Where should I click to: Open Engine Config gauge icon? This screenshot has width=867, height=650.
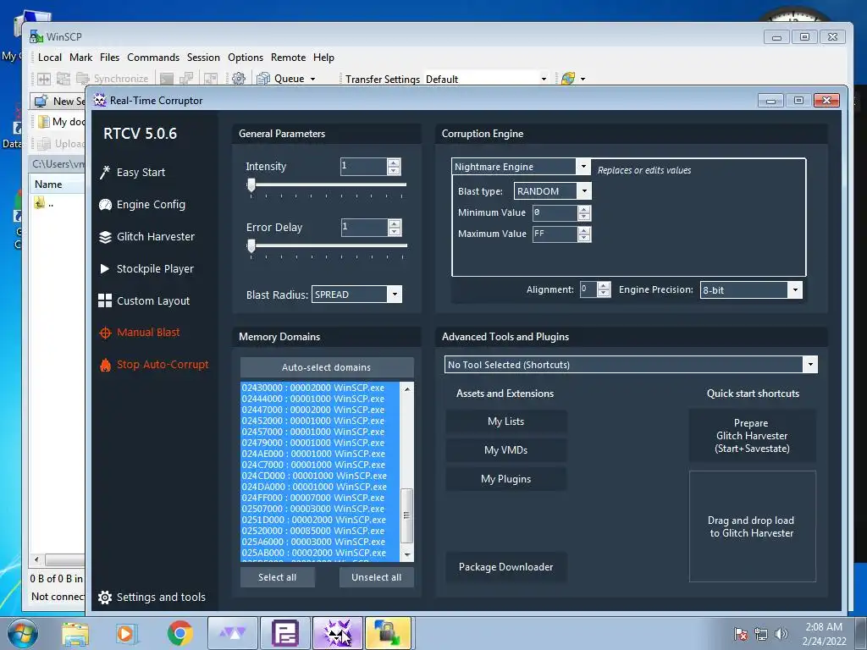tap(105, 205)
